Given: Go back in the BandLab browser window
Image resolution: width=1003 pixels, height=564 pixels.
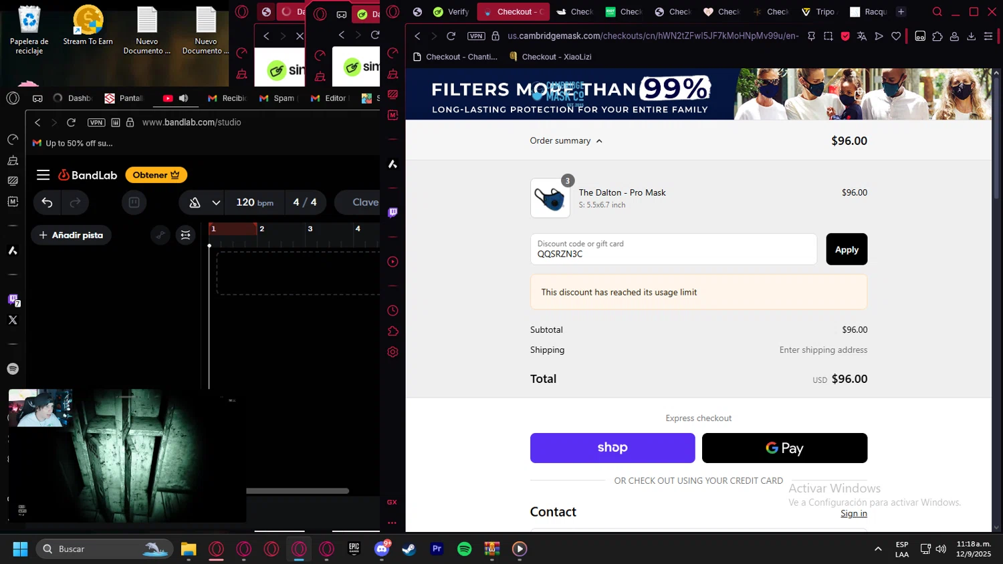Looking at the screenshot, I should pyautogui.click(x=37, y=122).
